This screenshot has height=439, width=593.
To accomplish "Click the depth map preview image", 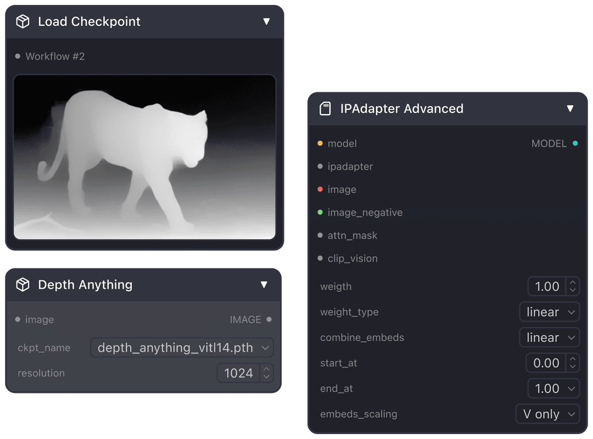I will pyautogui.click(x=144, y=157).
